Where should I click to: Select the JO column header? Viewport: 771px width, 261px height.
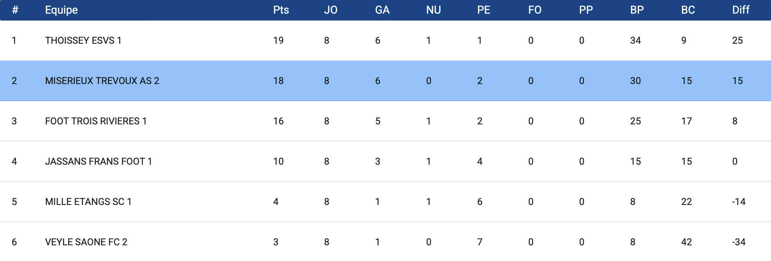[331, 10]
